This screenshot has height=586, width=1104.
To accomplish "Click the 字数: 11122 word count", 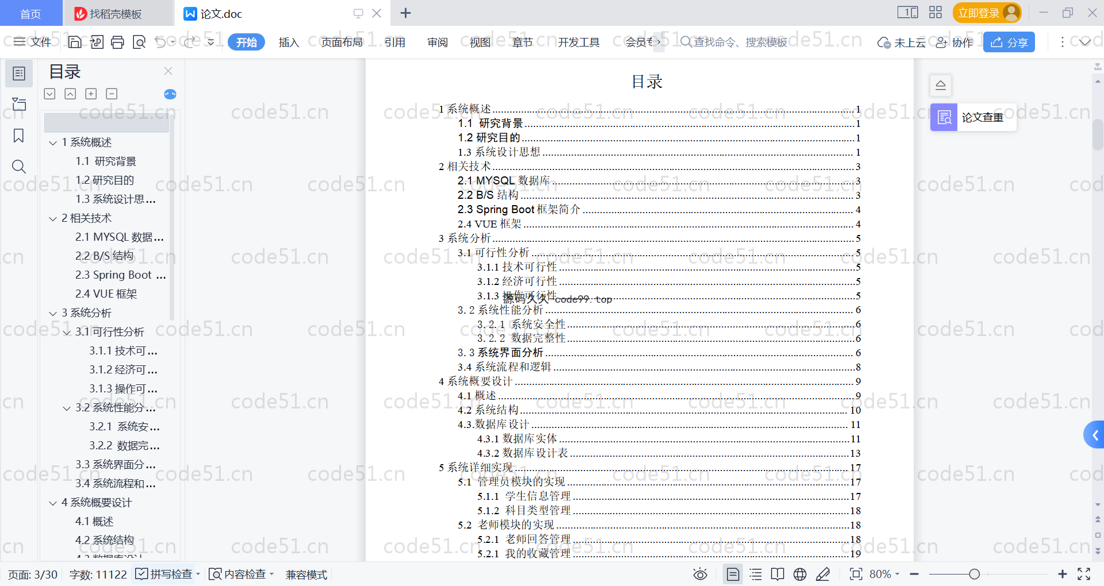I will click(98, 574).
